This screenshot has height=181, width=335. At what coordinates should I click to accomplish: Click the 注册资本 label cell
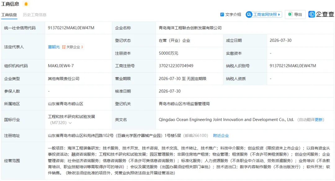click(134, 53)
